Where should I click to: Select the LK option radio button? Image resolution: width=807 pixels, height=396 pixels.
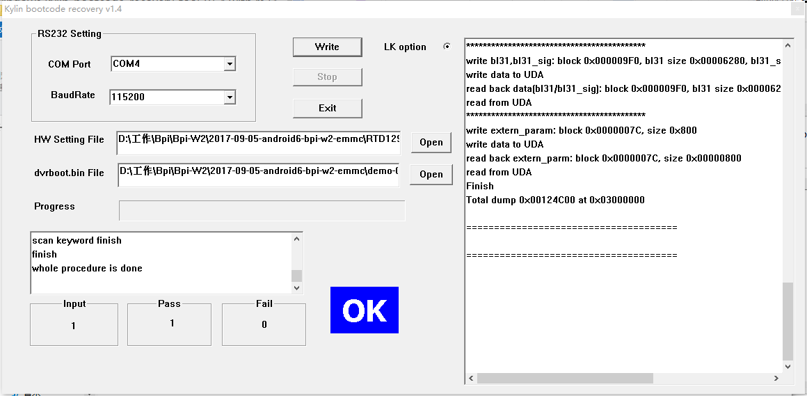pyautogui.click(x=447, y=47)
